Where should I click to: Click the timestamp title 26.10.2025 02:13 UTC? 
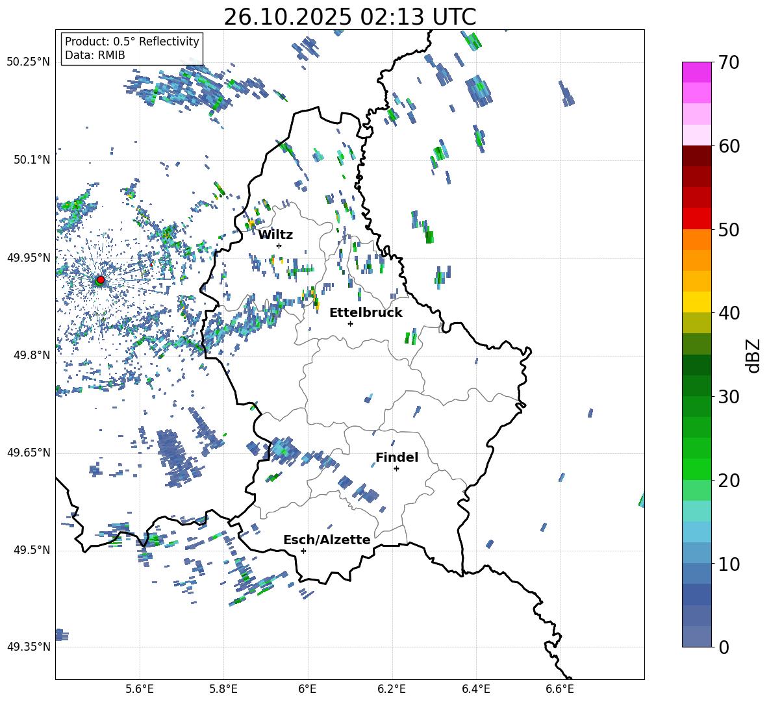[349, 18]
